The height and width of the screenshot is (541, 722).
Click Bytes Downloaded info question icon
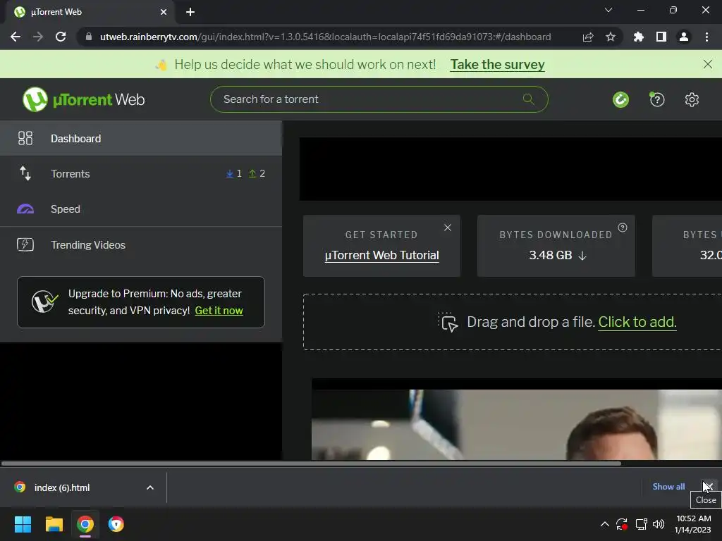(x=623, y=228)
